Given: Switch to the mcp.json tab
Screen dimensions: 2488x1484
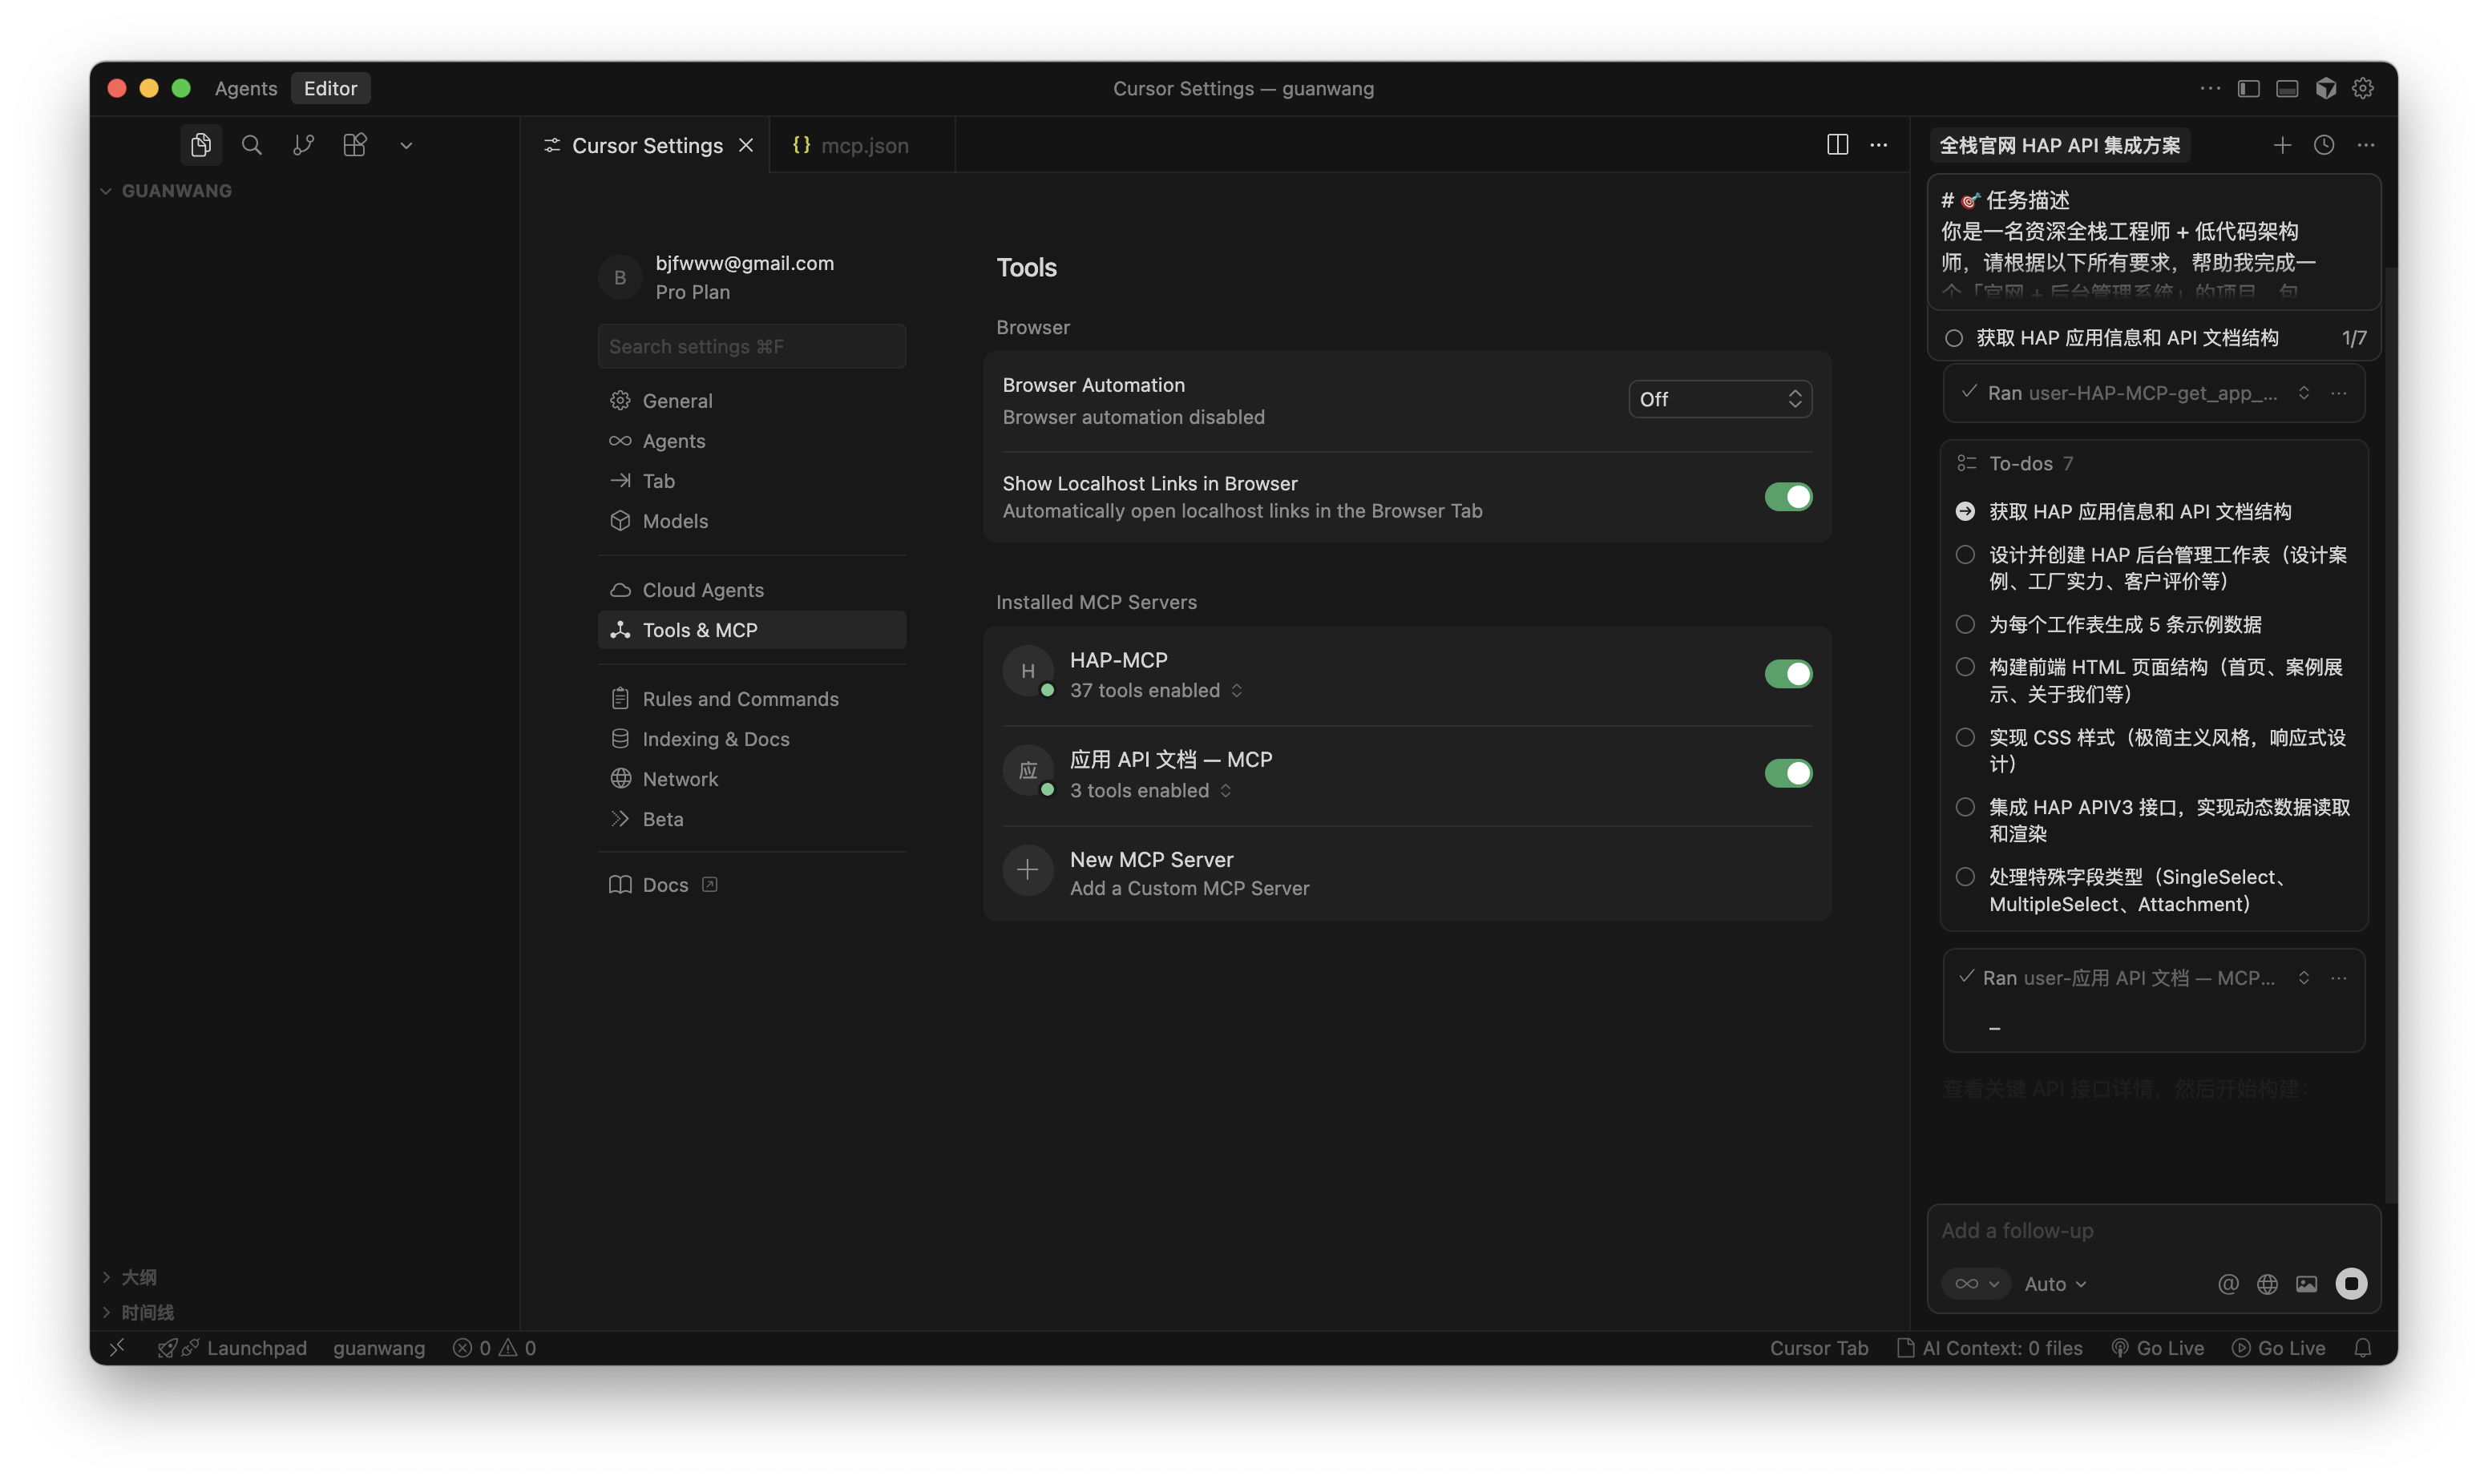Looking at the screenshot, I should pos(863,146).
